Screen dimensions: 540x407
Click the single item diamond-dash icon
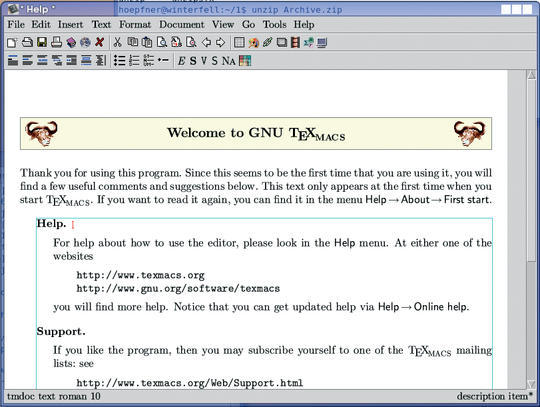[x=163, y=61]
